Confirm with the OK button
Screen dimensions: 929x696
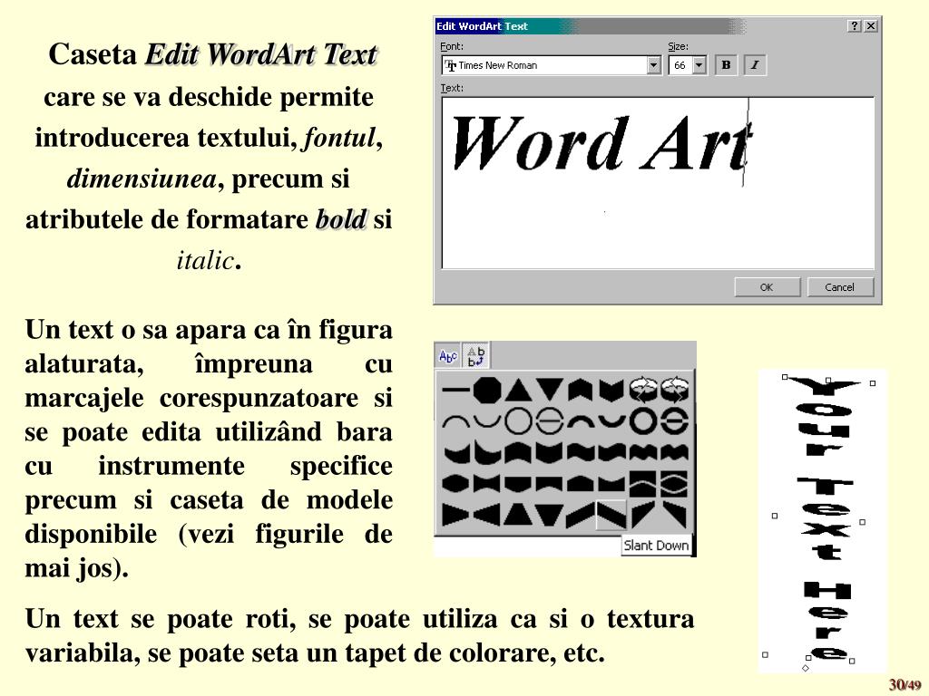coord(767,287)
